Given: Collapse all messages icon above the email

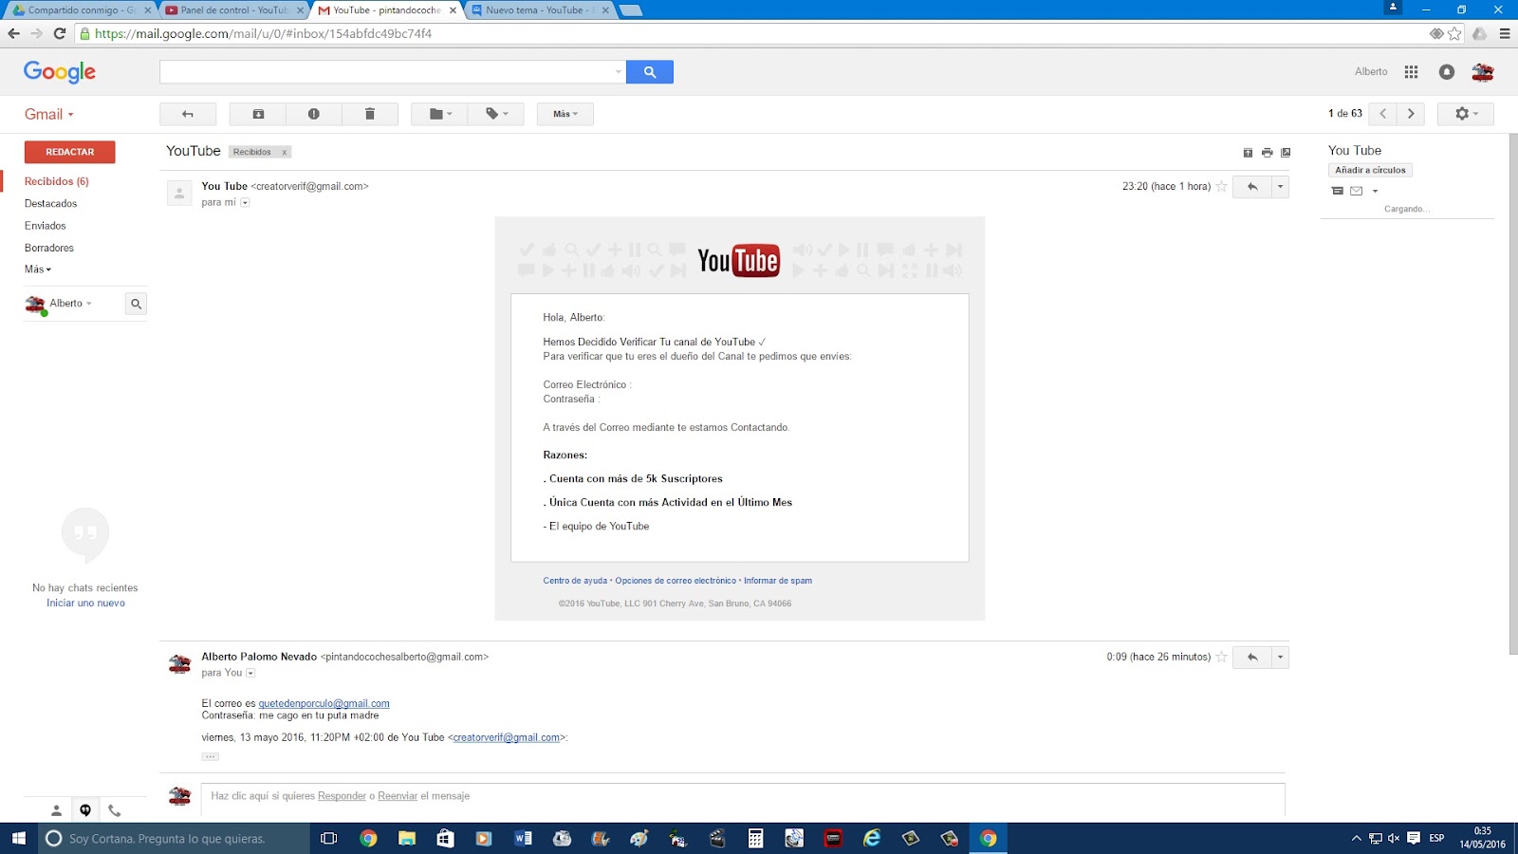Looking at the screenshot, I should (1248, 153).
